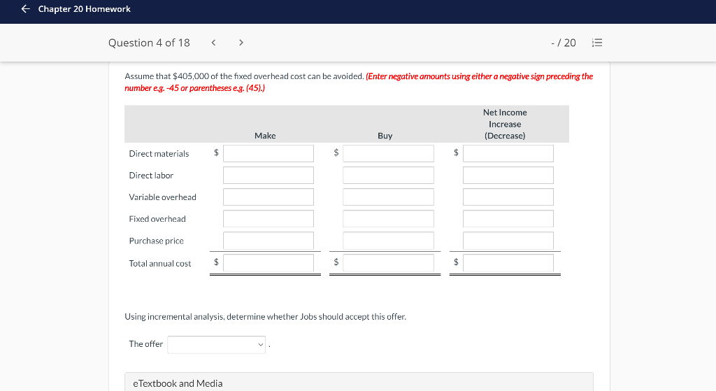Click the 'Buy' column header
Image resolution: width=716 pixels, height=391 pixels.
coord(385,136)
